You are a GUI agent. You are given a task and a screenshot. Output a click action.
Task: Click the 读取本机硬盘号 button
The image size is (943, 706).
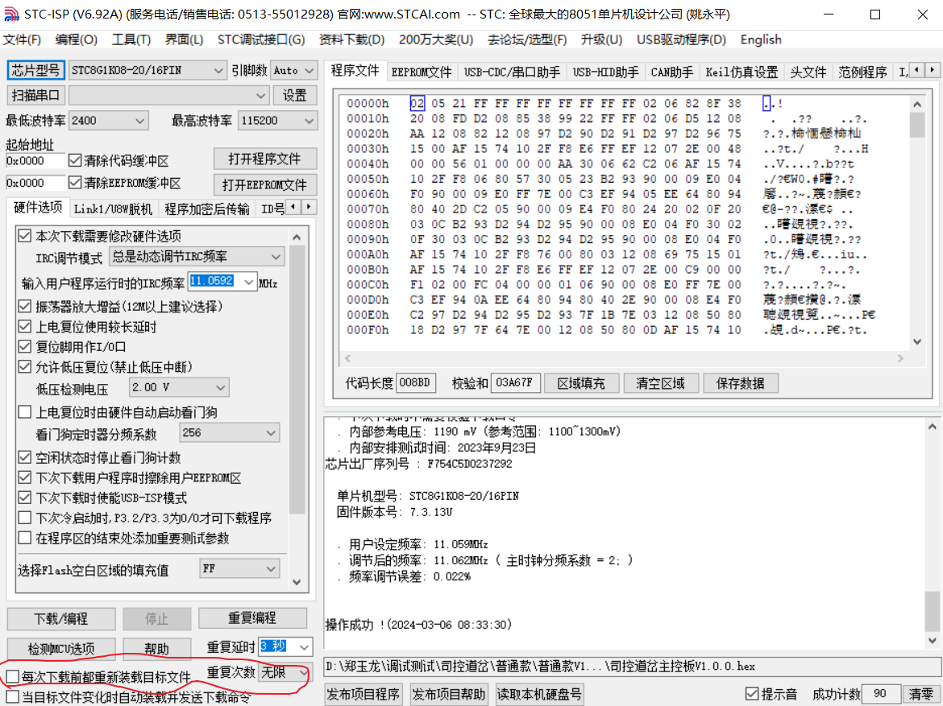pyautogui.click(x=539, y=694)
